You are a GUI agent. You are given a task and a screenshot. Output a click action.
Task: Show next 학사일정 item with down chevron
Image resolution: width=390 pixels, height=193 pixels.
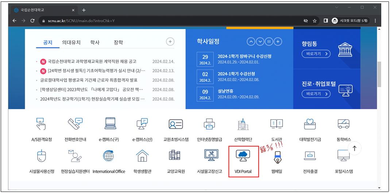pos(260,42)
